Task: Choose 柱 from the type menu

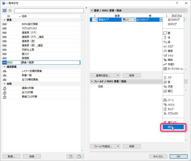Action: click(x=173, y=38)
